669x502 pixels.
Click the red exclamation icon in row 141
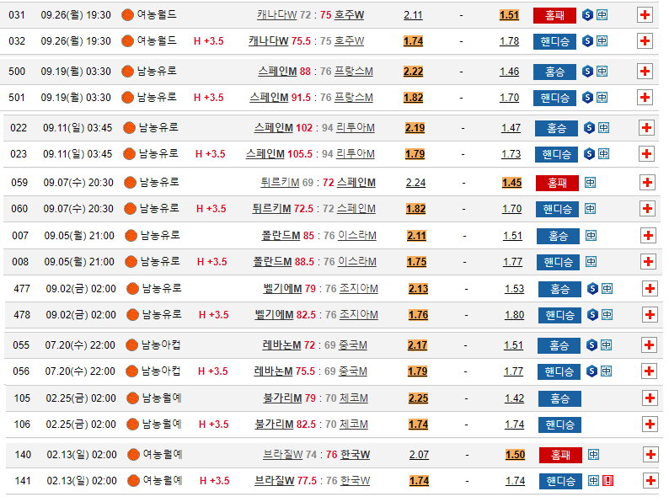(607, 481)
